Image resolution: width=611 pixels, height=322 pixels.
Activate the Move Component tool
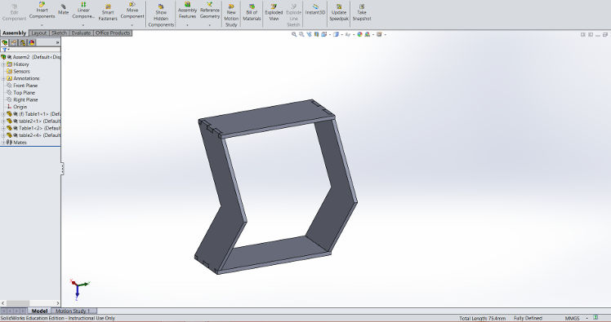pos(132,11)
